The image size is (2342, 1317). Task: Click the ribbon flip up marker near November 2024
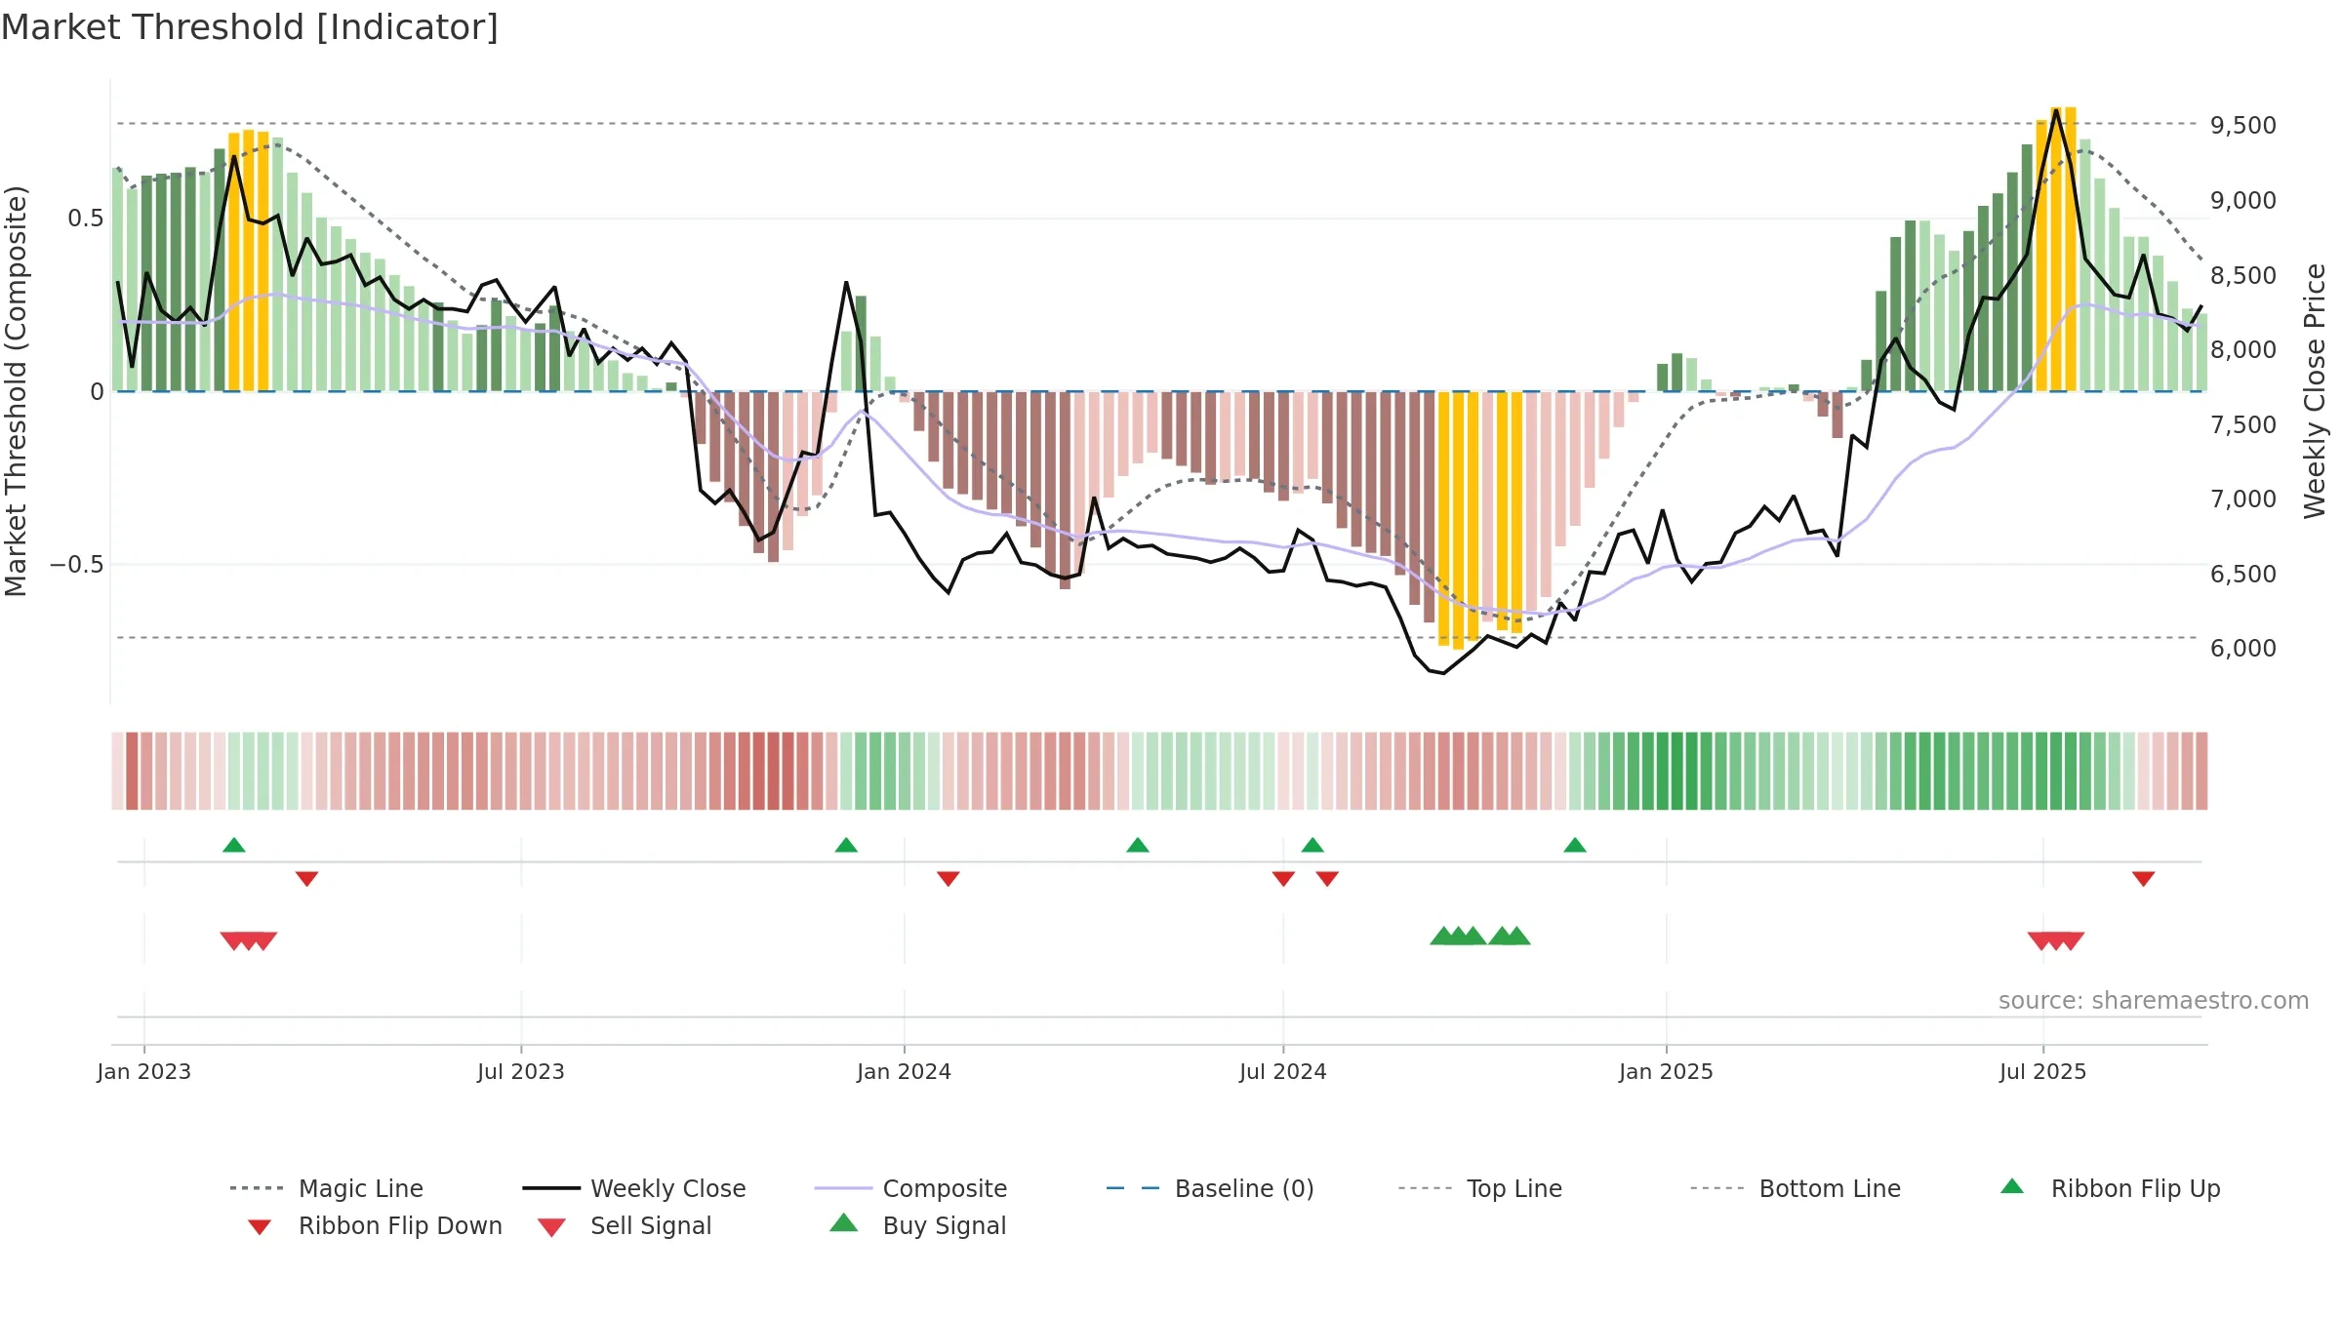point(1575,845)
